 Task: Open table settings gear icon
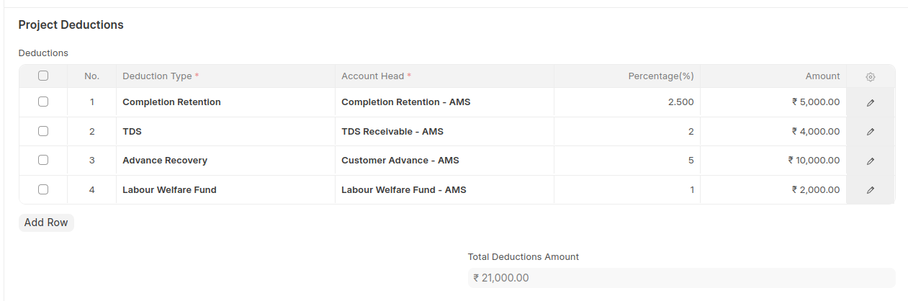click(x=871, y=76)
